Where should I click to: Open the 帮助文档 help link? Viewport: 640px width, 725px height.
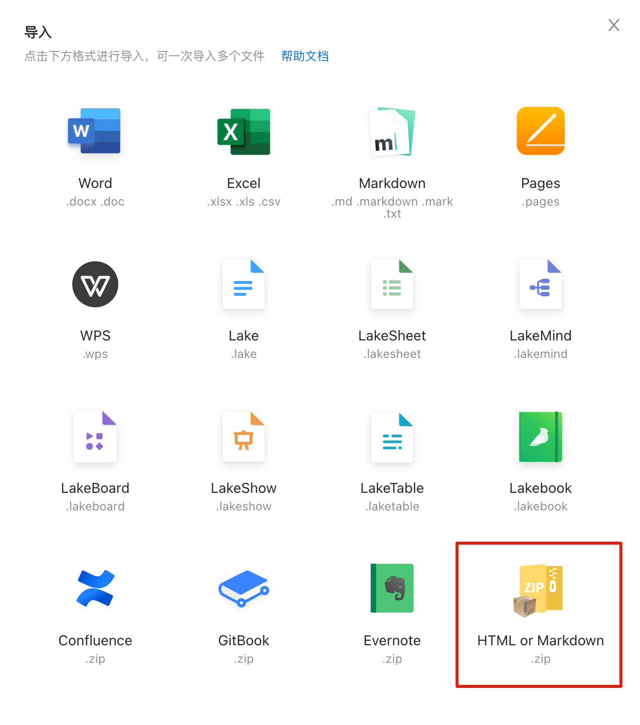point(305,56)
